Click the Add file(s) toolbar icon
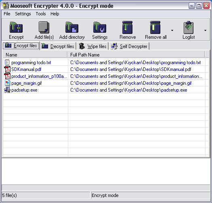This screenshot has width=212, height=203. tap(44, 27)
